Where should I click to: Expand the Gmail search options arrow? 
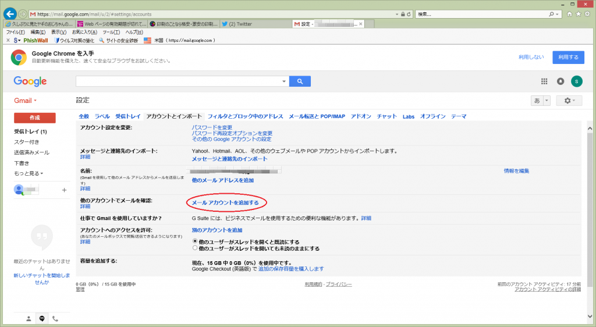pyautogui.click(x=283, y=81)
